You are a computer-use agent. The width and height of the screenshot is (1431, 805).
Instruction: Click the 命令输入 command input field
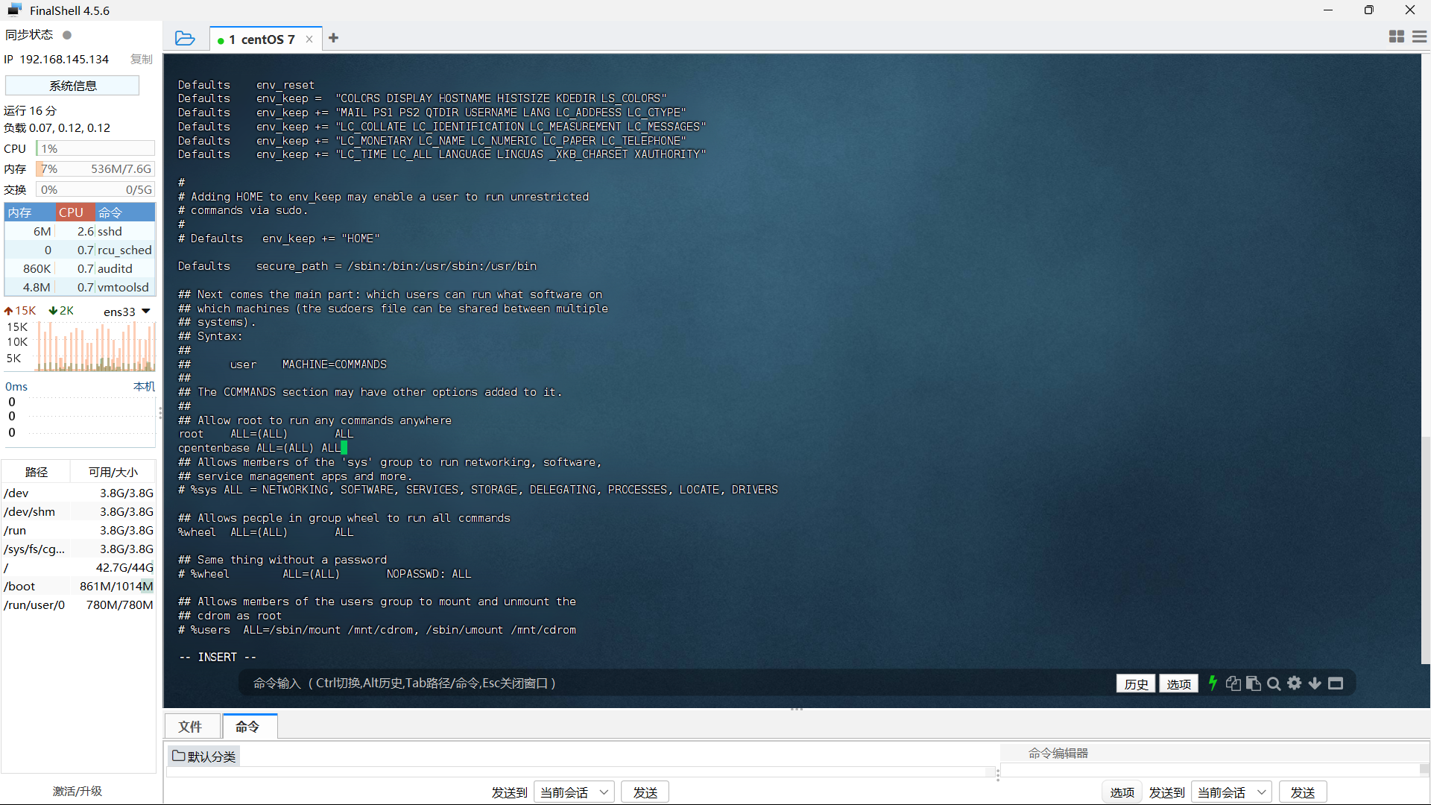click(671, 683)
